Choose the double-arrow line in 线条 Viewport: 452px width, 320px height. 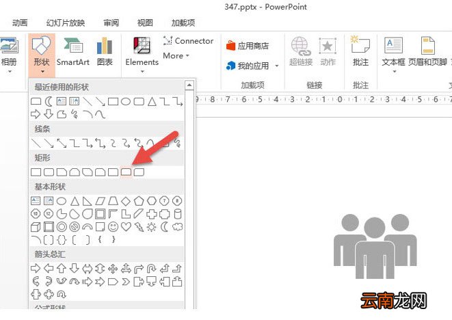pyautogui.click(x=62, y=144)
